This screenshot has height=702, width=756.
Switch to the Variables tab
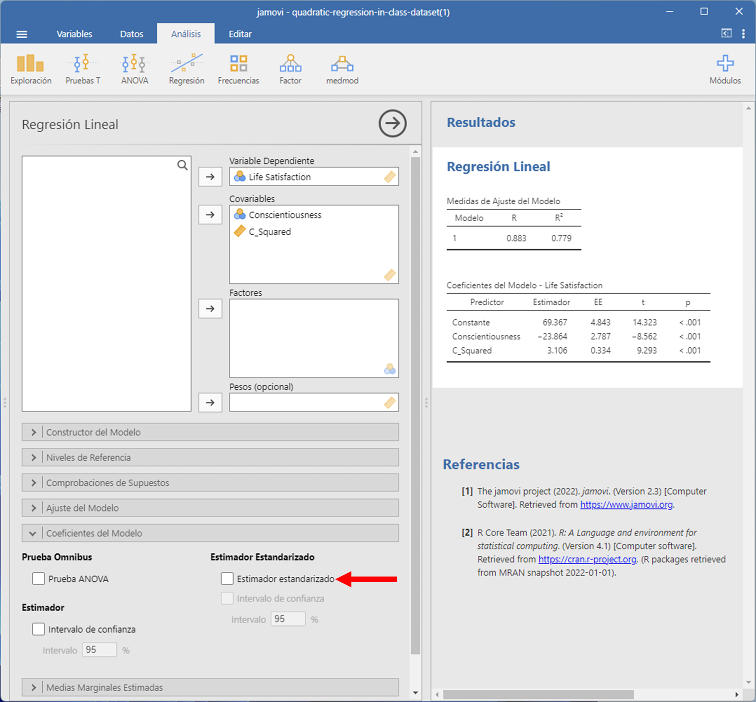[x=74, y=34]
